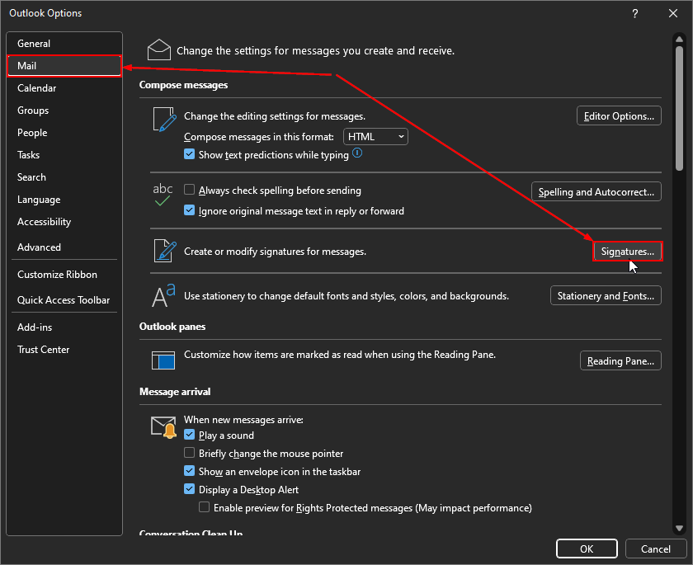Click the scrollbar up arrow
Image resolution: width=693 pixels, height=565 pixels.
(x=679, y=40)
